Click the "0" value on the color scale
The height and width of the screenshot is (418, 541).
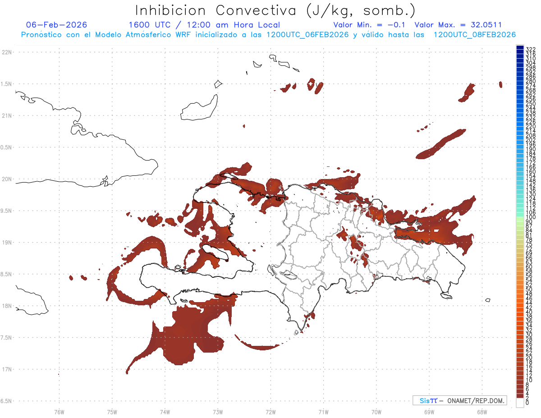click(x=527, y=402)
